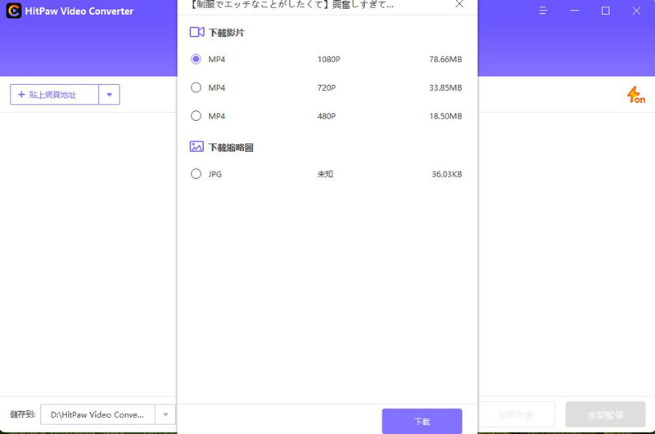This screenshot has height=434, width=655.
Task: Expand the paste URL dropdown arrow
Action: pos(110,95)
